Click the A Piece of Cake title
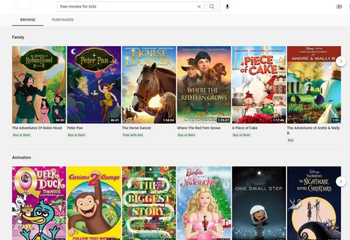The image size is (350, 240). [x=245, y=128]
